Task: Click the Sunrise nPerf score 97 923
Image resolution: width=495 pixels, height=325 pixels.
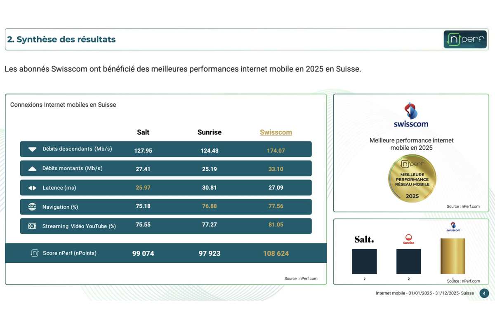Action: point(210,254)
